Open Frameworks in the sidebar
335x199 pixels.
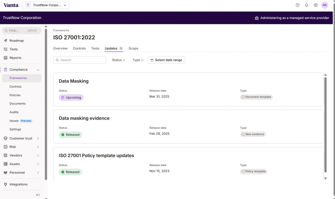pyautogui.click(x=22, y=78)
